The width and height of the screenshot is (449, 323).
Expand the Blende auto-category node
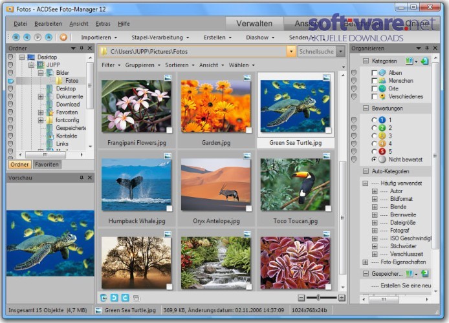375,207
